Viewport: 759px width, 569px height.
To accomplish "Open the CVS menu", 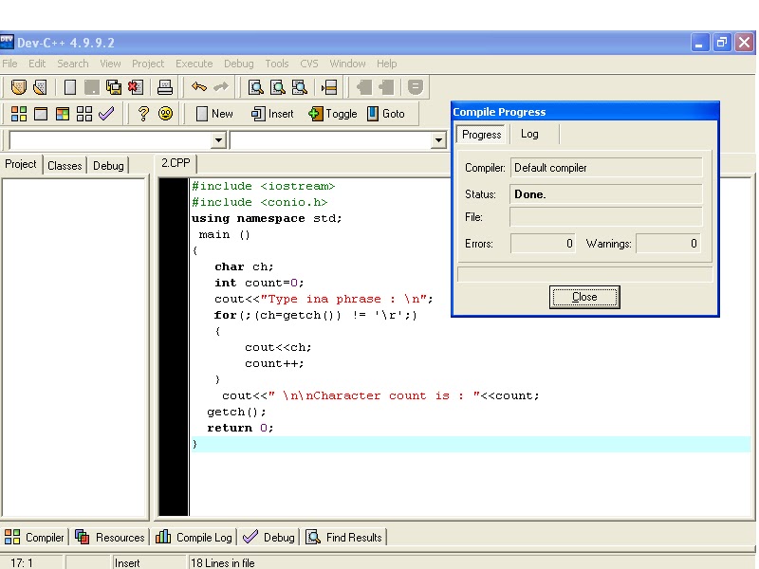I will [x=309, y=64].
